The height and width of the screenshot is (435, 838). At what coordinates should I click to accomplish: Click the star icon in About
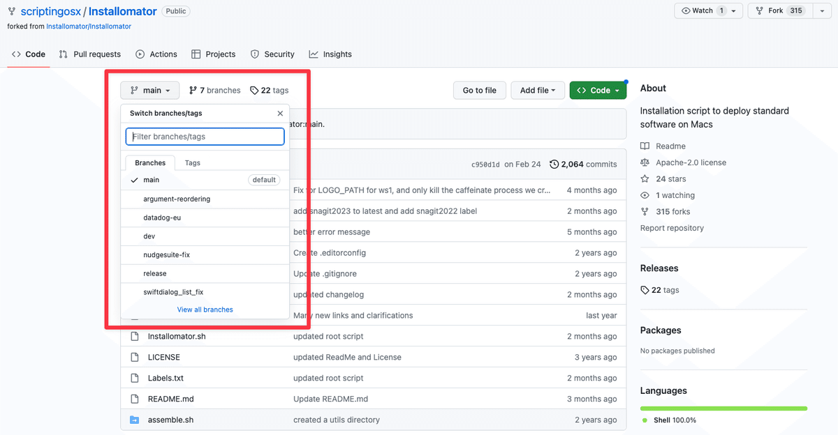pos(645,179)
